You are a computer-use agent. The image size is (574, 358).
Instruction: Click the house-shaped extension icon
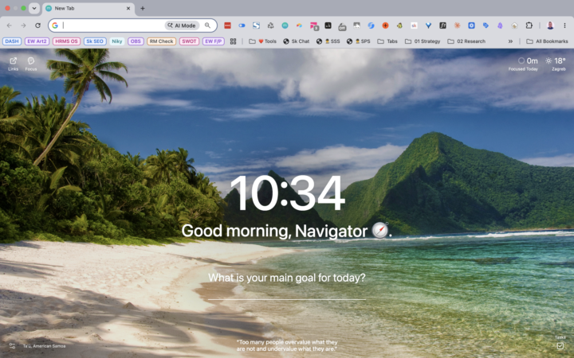[514, 25]
